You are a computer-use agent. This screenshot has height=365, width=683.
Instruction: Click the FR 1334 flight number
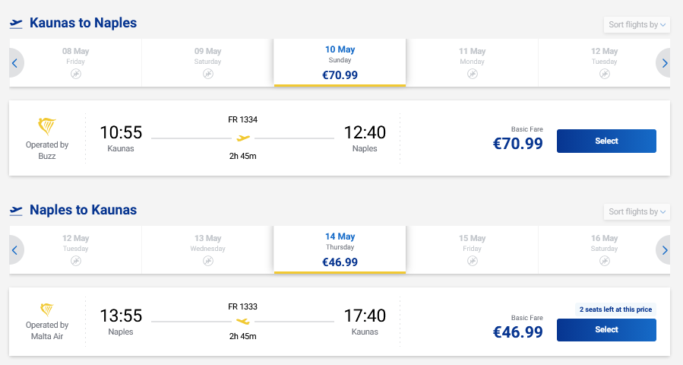point(243,119)
